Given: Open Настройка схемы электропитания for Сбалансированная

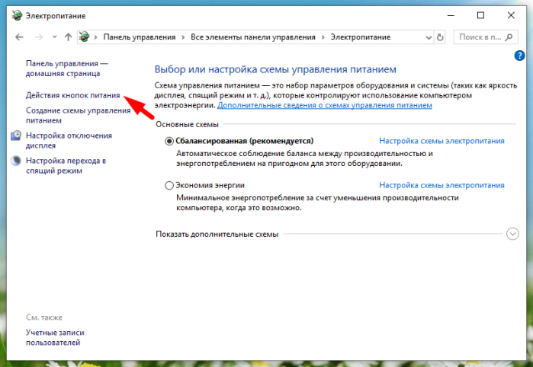Looking at the screenshot, I should (441, 141).
